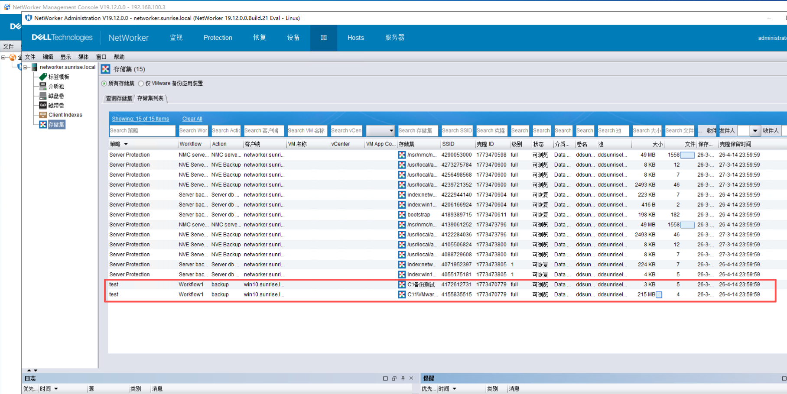Go to the Hosts navigation tab
This screenshot has width=787, height=394.
356,38
